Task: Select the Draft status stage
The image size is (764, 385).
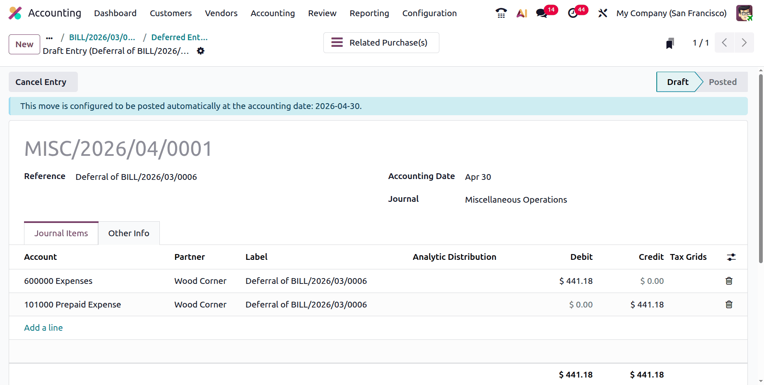Action: (678, 82)
